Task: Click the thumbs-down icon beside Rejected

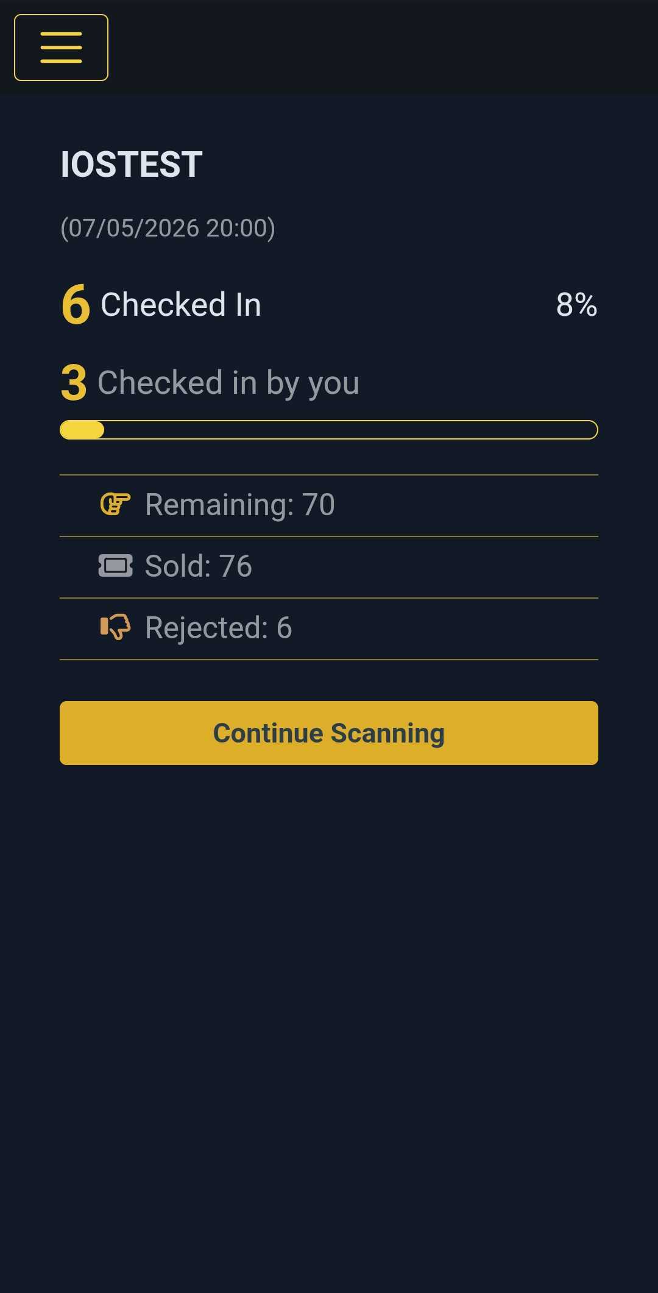Action: pos(115,627)
